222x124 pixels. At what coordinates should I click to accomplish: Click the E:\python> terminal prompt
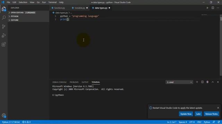[x=58, y=95]
